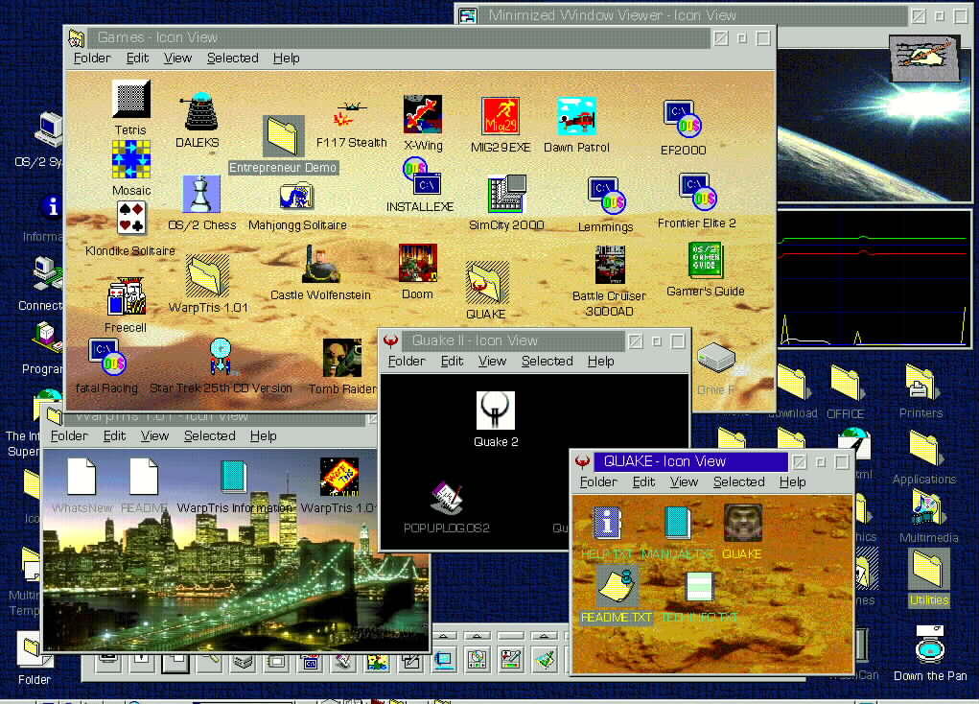
Task: Select README.TXT in the QUAKE window
Action: coord(615,587)
